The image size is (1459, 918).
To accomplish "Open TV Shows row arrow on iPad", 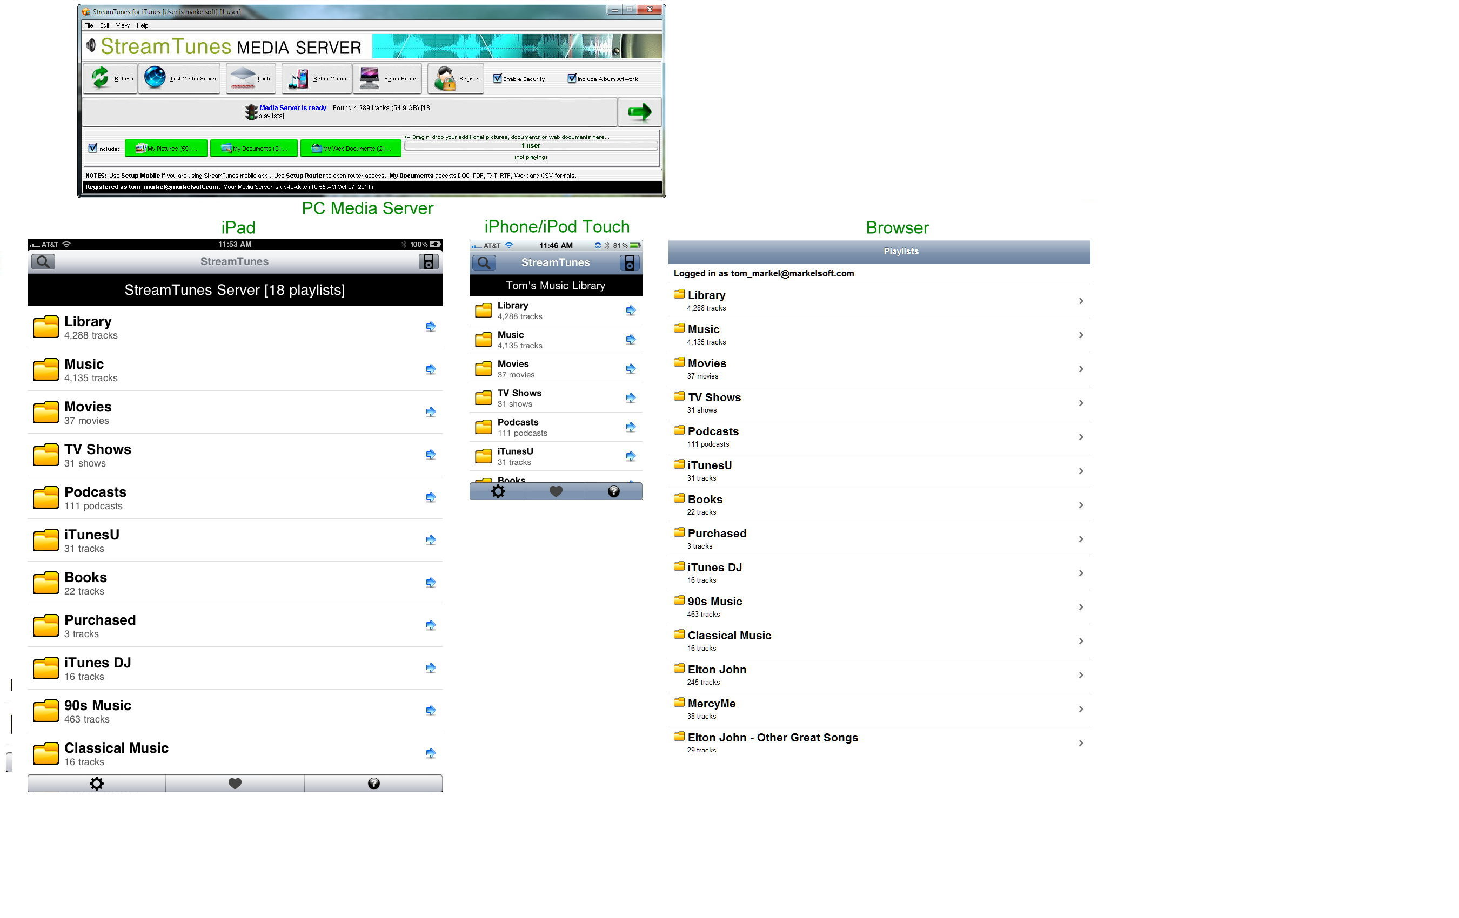I will tap(430, 455).
